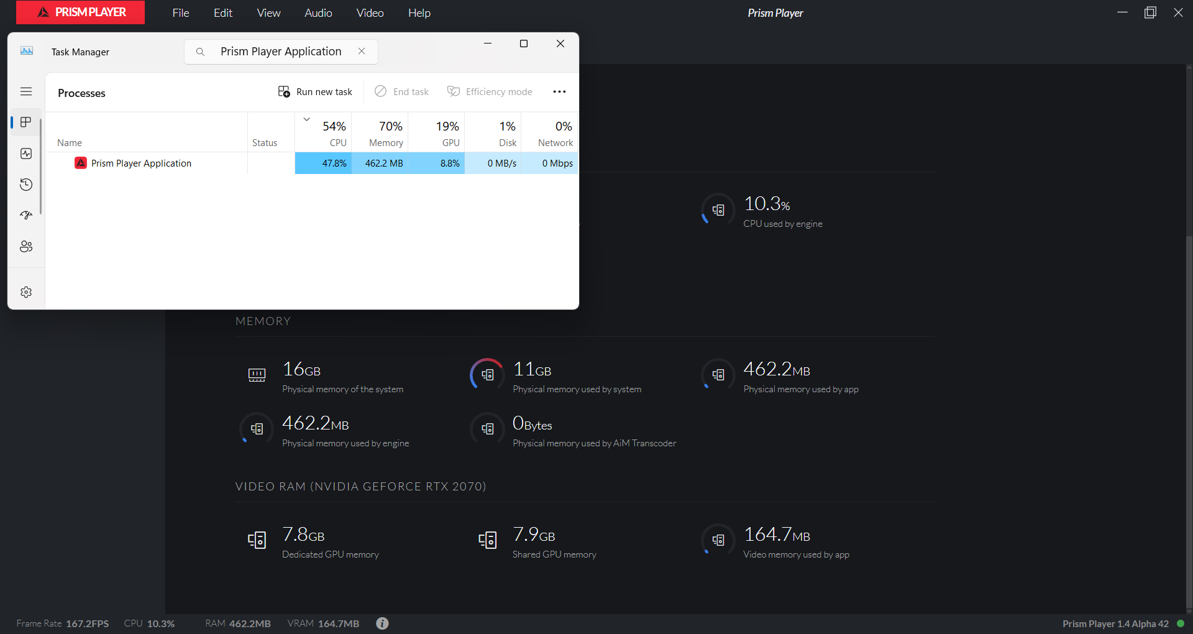
Task: Open the Video menu in Prism Player
Action: coord(370,13)
